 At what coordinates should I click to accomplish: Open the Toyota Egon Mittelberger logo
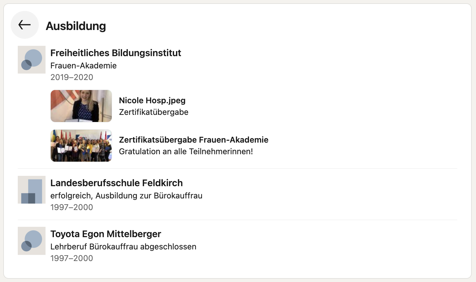32,241
